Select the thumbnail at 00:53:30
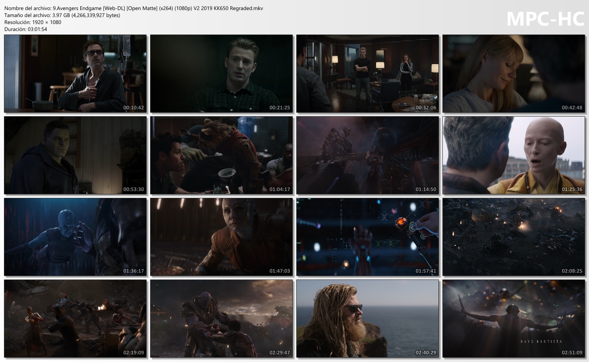The height and width of the screenshot is (362, 589). pos(75,155)
